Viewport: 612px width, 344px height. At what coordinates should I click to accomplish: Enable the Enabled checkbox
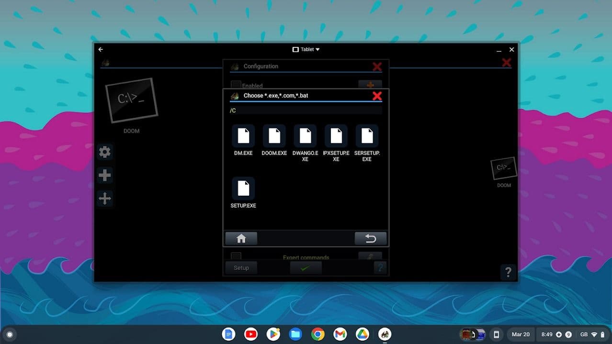coord(236,85)
